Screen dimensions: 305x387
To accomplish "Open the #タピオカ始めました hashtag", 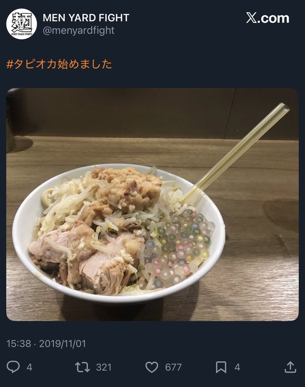I will pos(59,64).
